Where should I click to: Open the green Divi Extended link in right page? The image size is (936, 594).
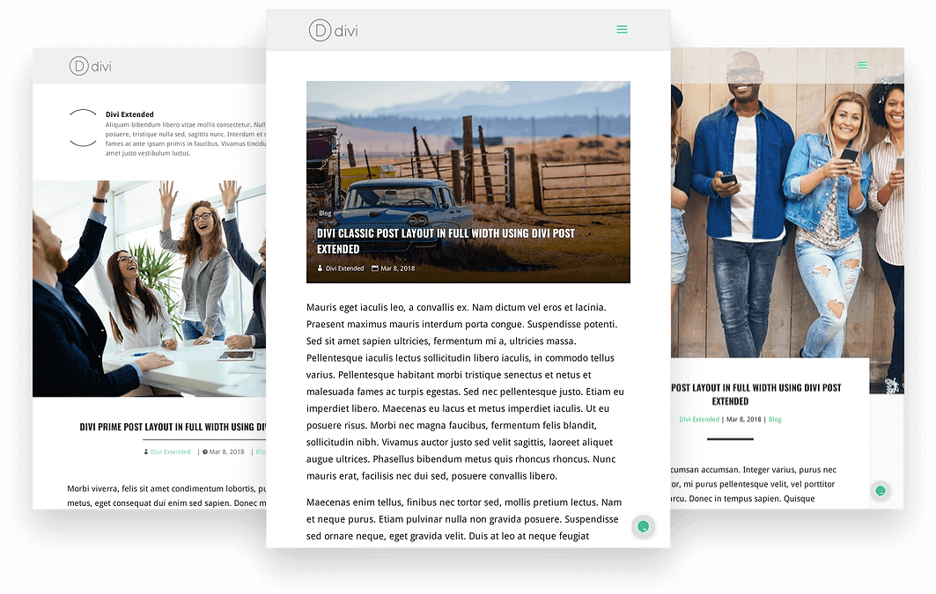[699, 419]
